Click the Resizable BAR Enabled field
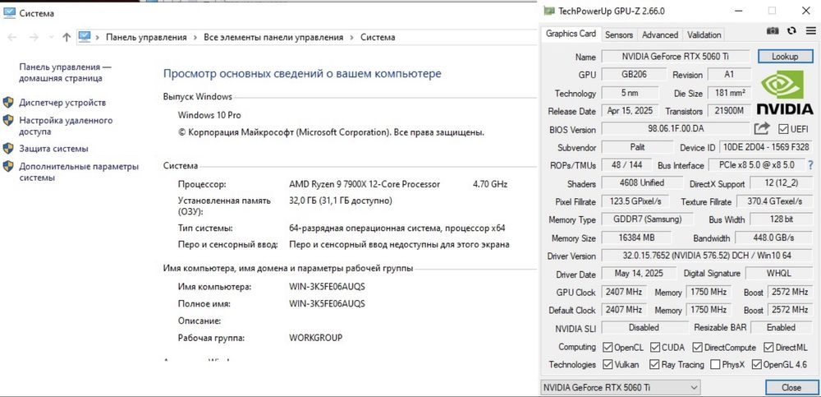The width and height of the screenshot is (821, 397). click(x=781, y=327)
